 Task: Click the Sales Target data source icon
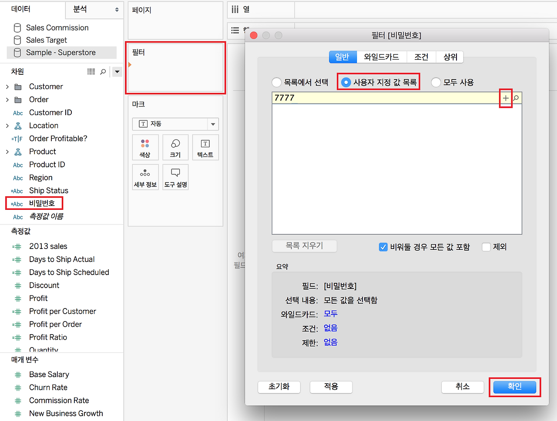point(17,40)
